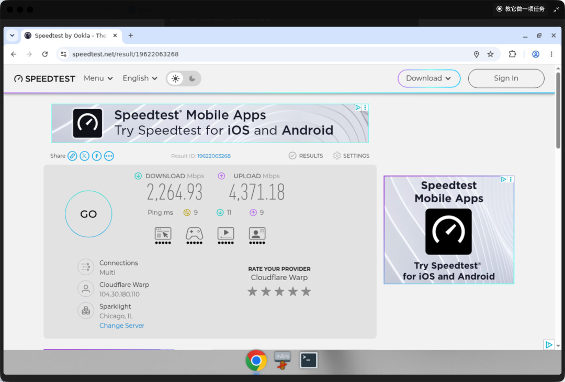Open SETTINGS view
Screen dimensions: 565x382
pos(351,156)
